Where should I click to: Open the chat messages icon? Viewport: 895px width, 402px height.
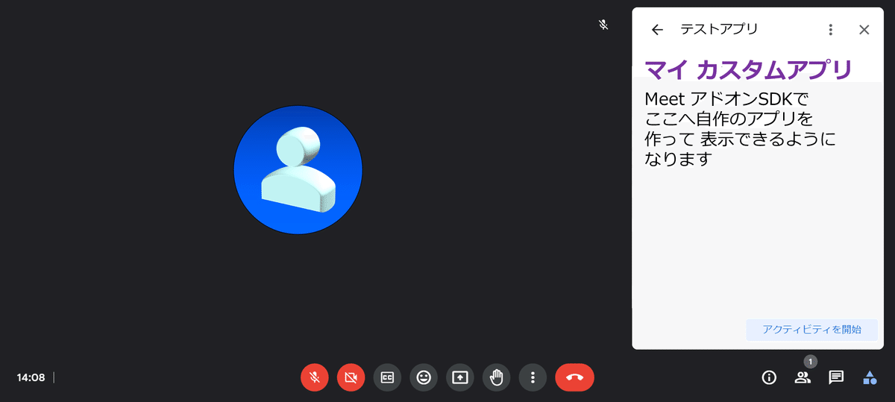click(x=836, y=377)
